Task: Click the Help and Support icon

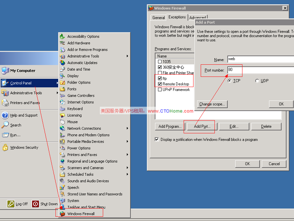Action: pyautogui.click(x=5, y=115)
